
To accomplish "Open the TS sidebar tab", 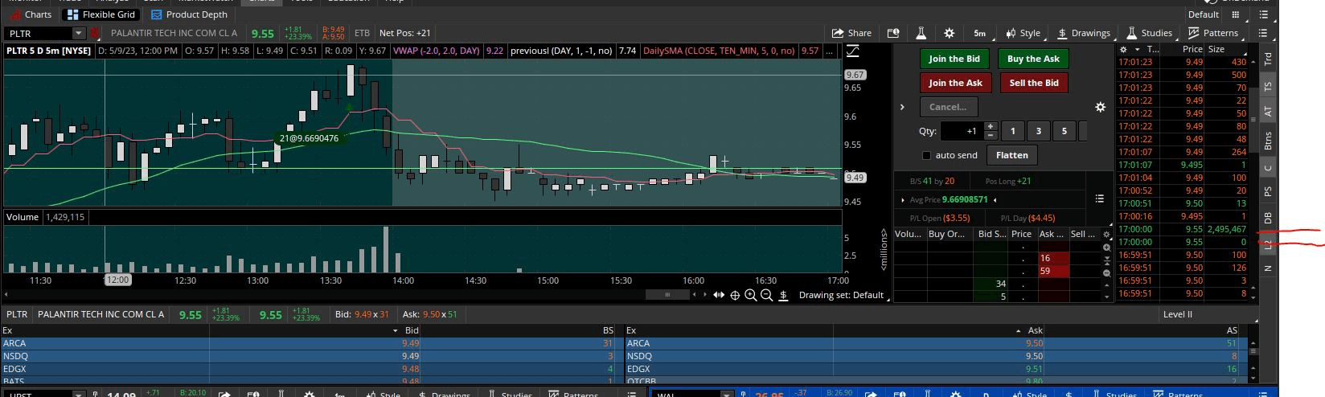I will (1268, 86).
